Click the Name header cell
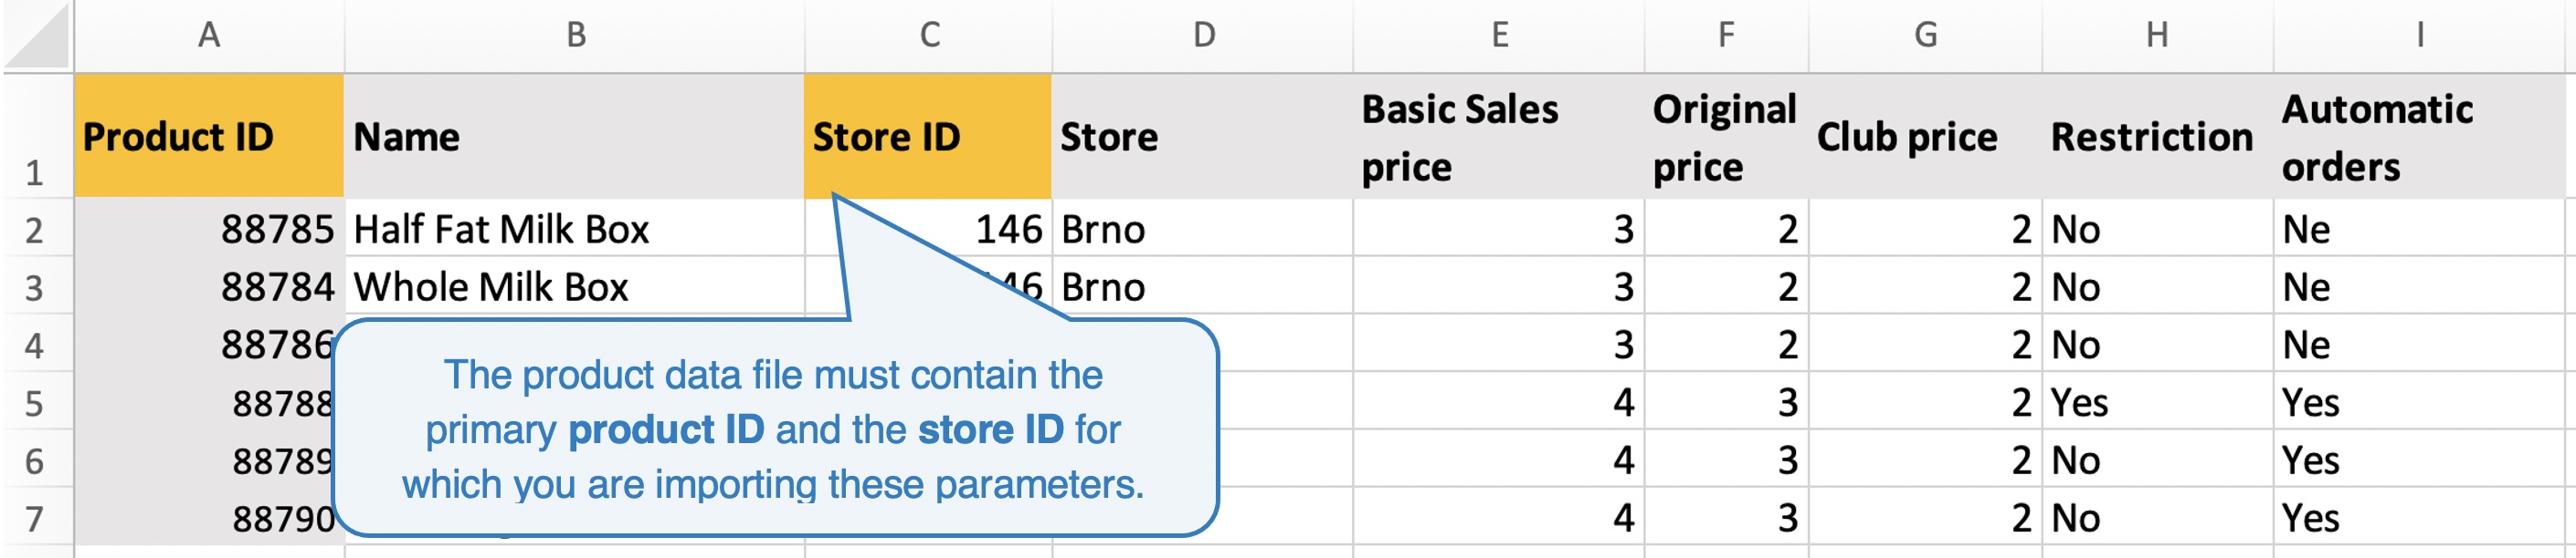 pos(574,137)
